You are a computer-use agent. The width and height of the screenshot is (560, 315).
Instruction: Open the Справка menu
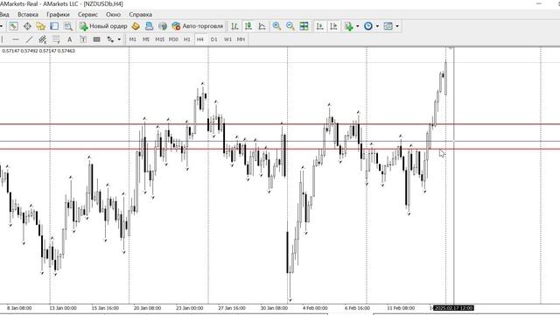tap(140, 15)
